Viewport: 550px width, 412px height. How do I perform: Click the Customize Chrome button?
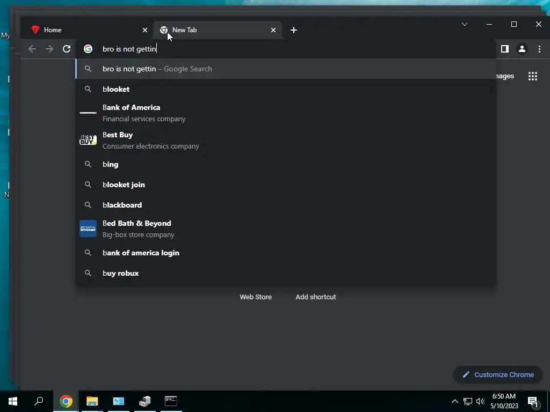click(x=498, y=375)
